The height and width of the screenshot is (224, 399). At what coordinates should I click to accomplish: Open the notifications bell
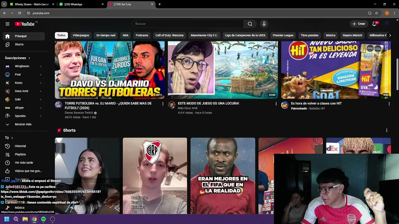375,24
